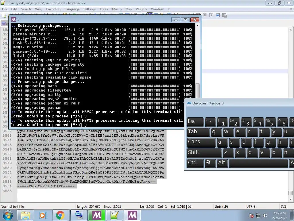Open the Encoding menu

point(53,9)
